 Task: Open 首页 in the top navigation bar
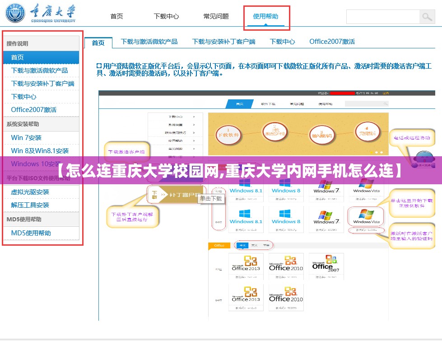click(116, 16)
